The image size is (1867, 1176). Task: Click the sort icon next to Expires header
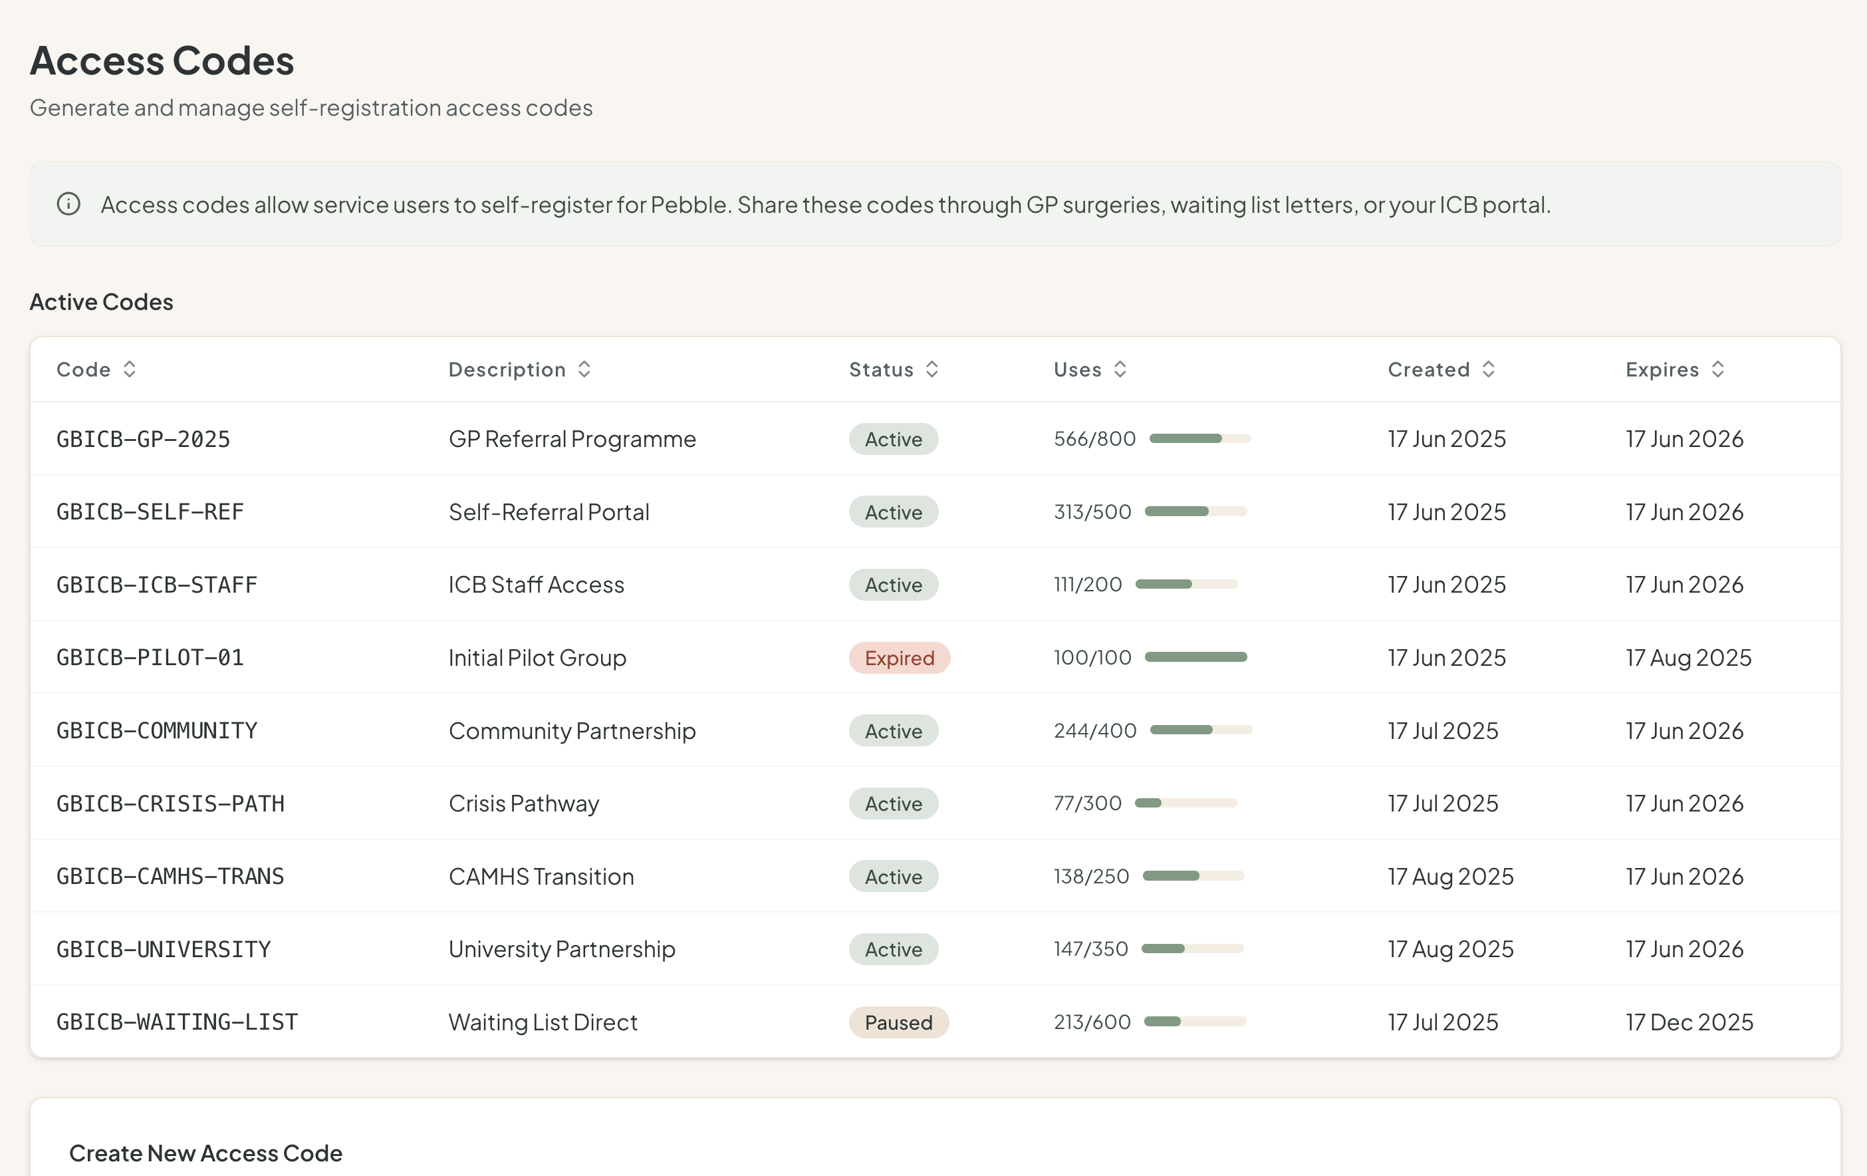point(1717,369)
